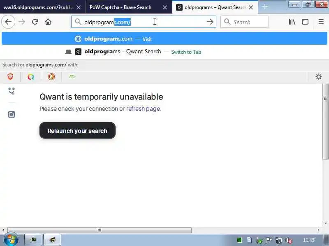Click inside the address bar URL field

(144, 22)
